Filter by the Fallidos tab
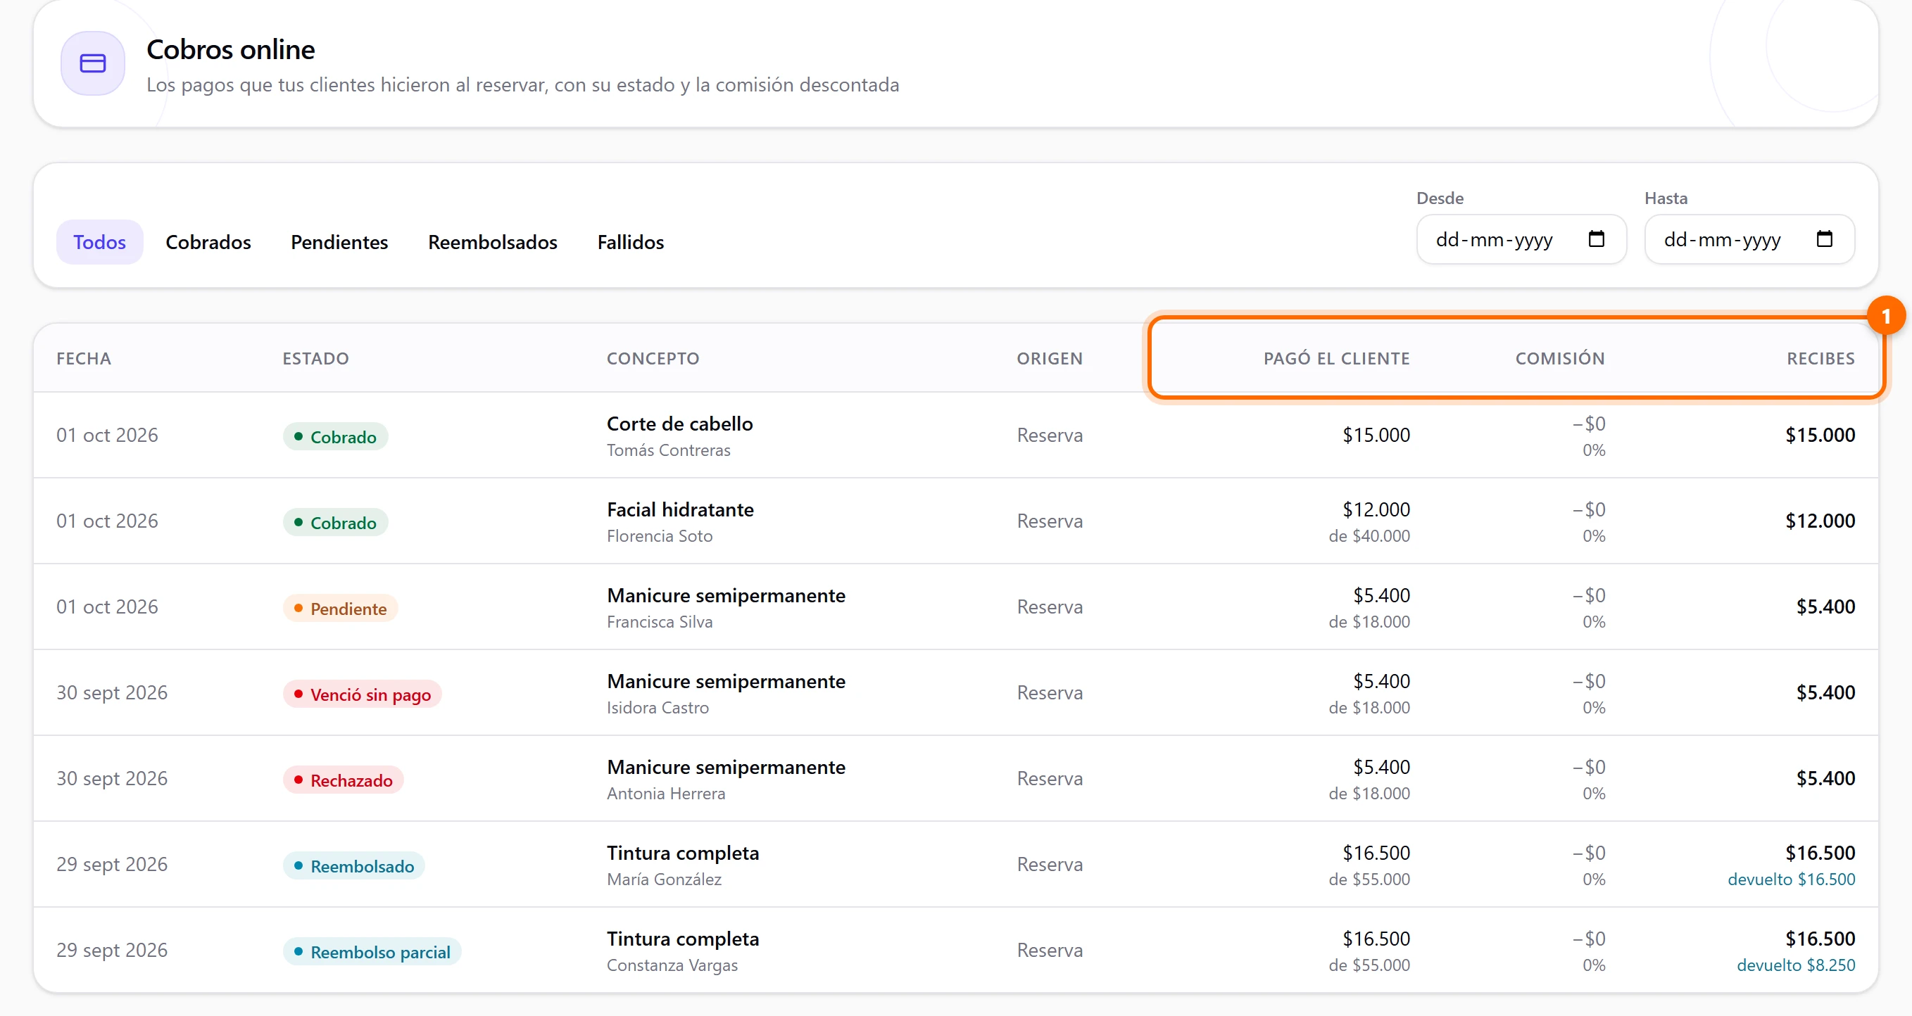Viewport: 1912px width, 1016px height. [x=630, y=242]
